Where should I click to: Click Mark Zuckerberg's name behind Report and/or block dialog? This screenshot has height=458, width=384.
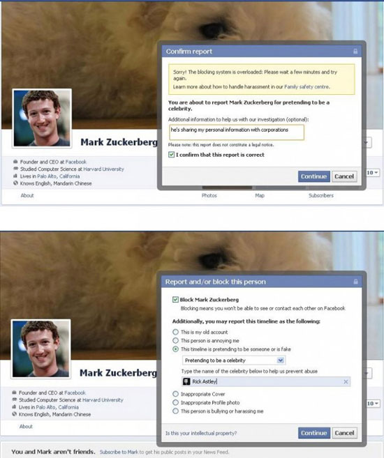(x=118, y=373)
